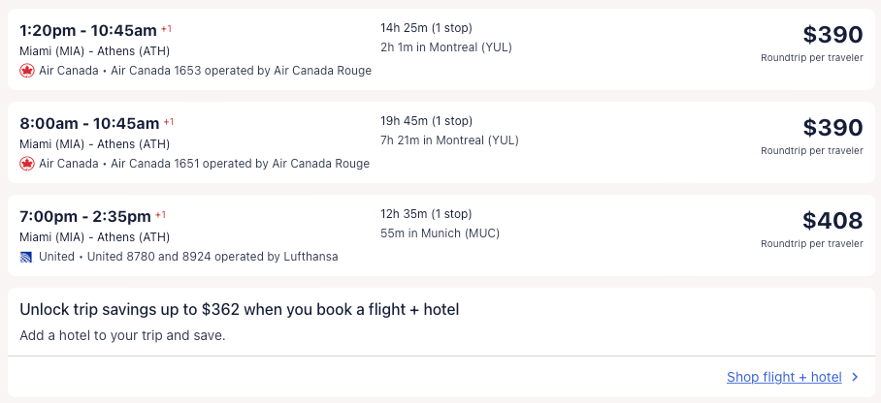
Task: Select the 8:00am - 10:45am Air Canada flight
Action: pos(88,123)
